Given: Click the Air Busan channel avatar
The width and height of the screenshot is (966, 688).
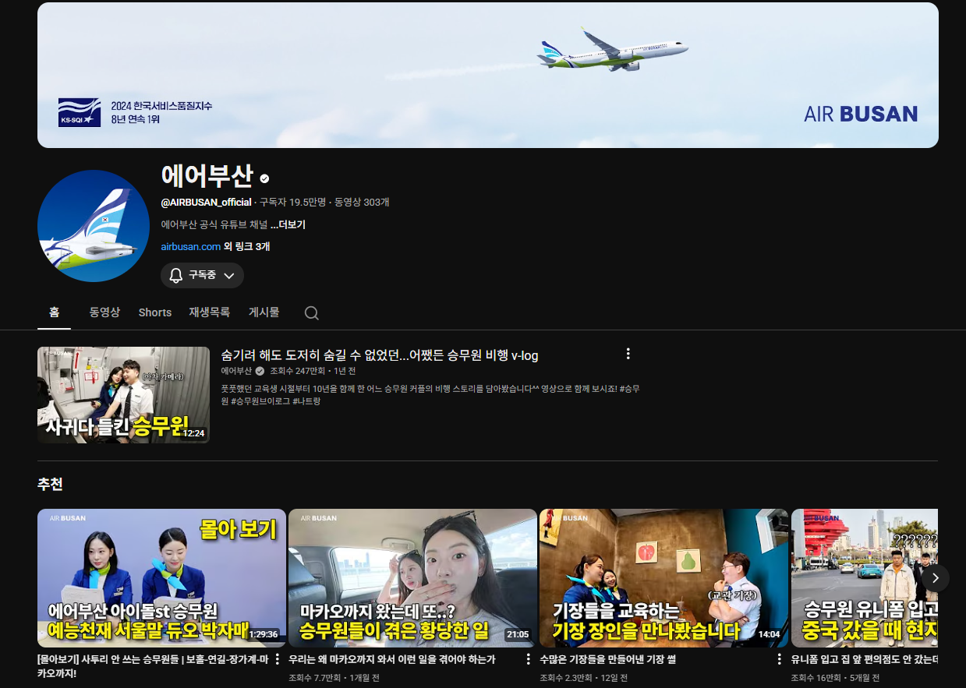Looking at the screenshot, I should [94, 226].
